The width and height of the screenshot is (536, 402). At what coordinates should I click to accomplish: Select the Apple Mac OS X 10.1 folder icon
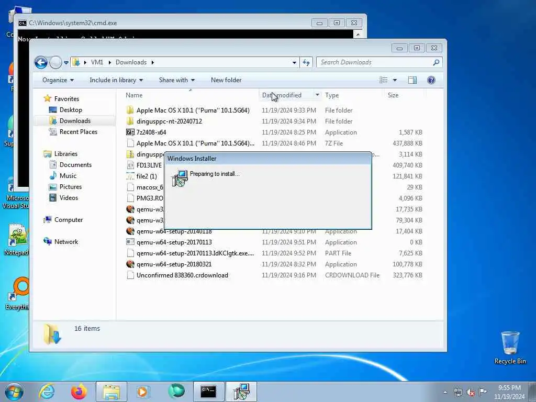tap(130, 110)
